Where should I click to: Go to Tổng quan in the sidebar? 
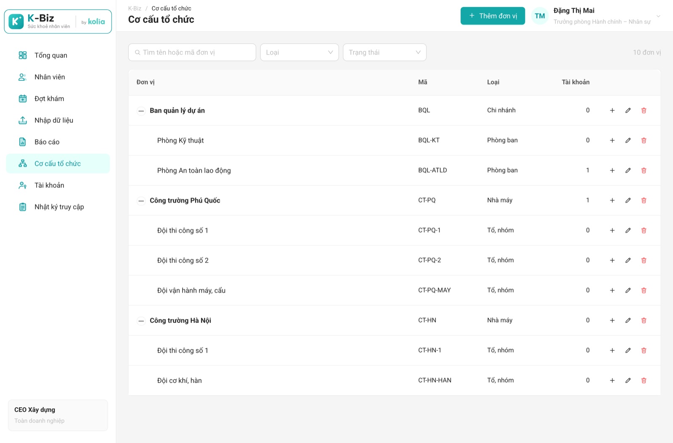58,55
